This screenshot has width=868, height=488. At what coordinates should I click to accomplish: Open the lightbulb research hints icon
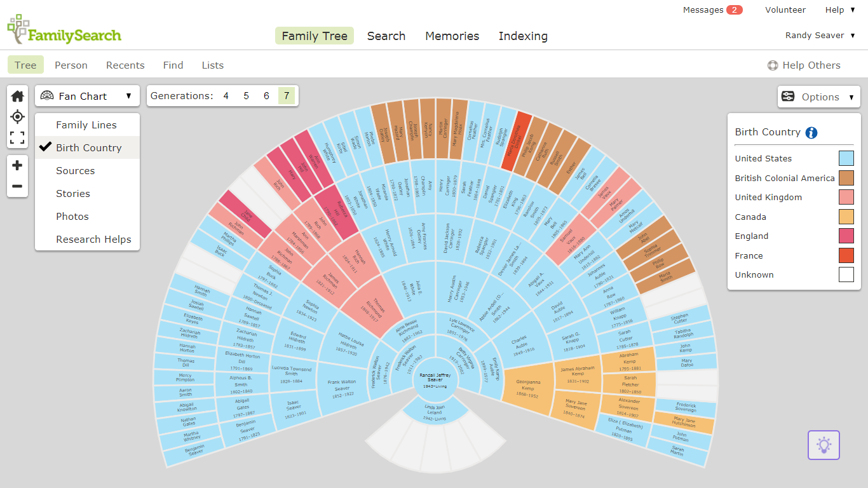pyautogui.click(x=824, y=445)
